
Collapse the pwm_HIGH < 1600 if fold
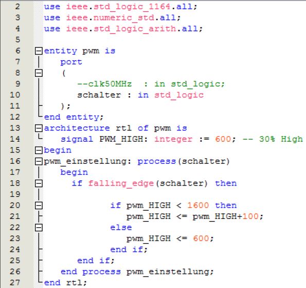[x=39, y=206]
